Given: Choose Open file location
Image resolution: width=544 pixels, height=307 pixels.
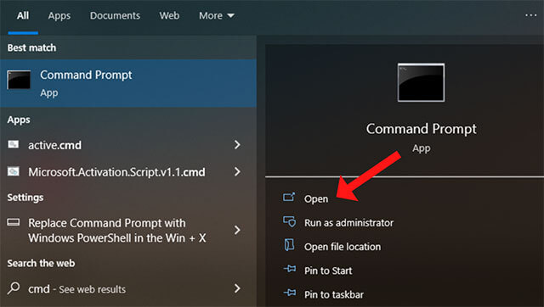Looking at the screenshot, I should [343, 247].
